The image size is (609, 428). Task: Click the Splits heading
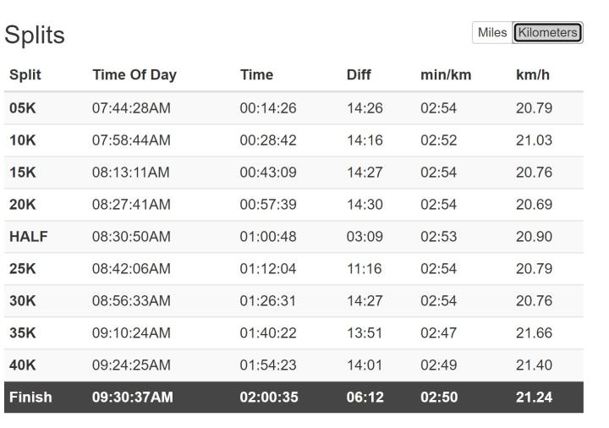coord(35,36)
